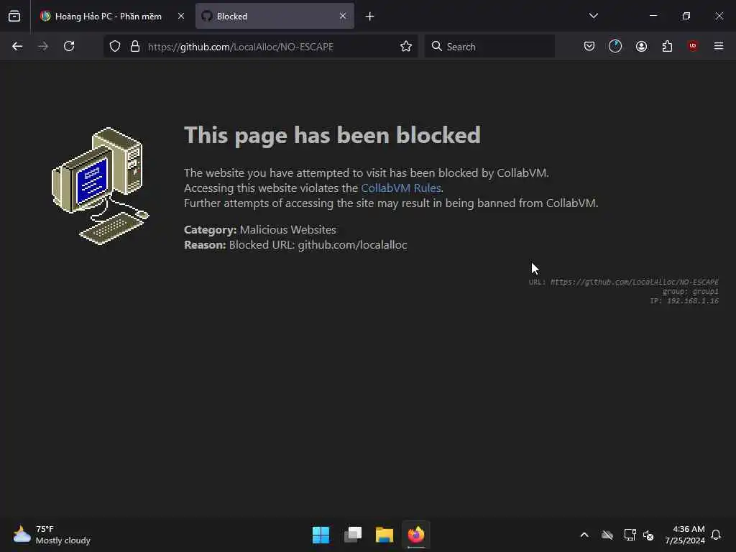Close the Blocked tab
736x552 pixels.
coord(343,16)
